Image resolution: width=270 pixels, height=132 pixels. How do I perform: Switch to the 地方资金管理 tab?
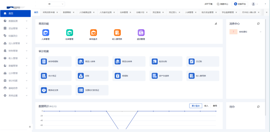click(x=208, y=12)
